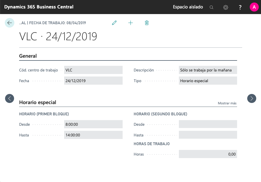Select the Tipo field Horario especial

click(x=208, y=81)
